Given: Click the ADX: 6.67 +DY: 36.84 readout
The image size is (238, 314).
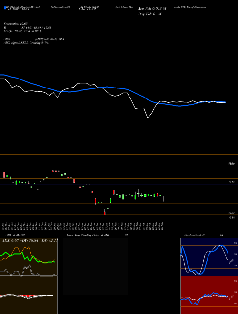Looking at the screenshot, I should click(30, 240).
